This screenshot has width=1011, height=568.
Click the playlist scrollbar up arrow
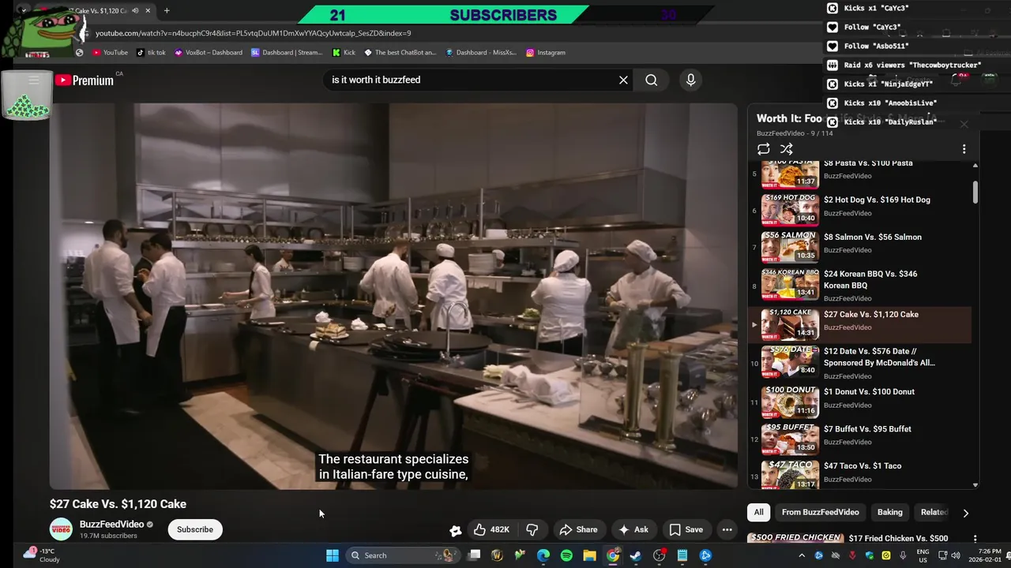pos(975,166)
